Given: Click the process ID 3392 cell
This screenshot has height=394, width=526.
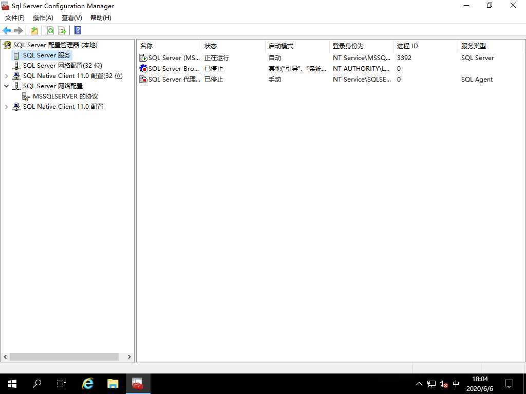Looking at the screenshot, I should pos(404,58).
